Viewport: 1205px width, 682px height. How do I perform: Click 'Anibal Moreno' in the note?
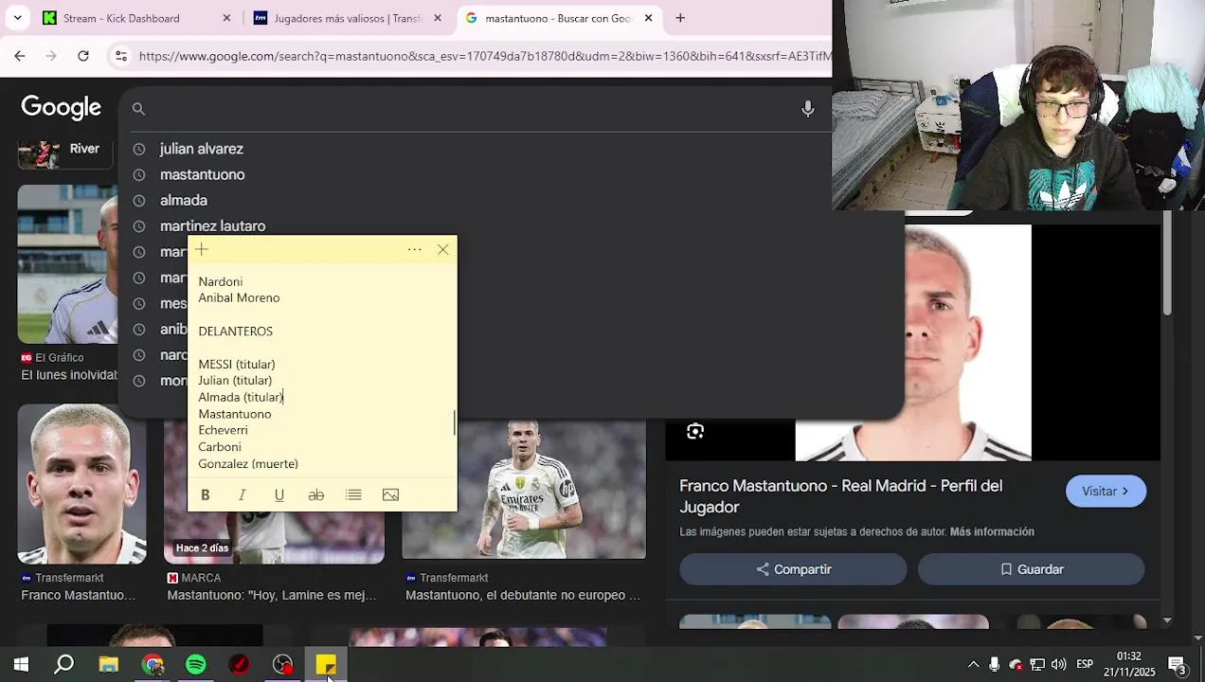(x=239, y=297)
